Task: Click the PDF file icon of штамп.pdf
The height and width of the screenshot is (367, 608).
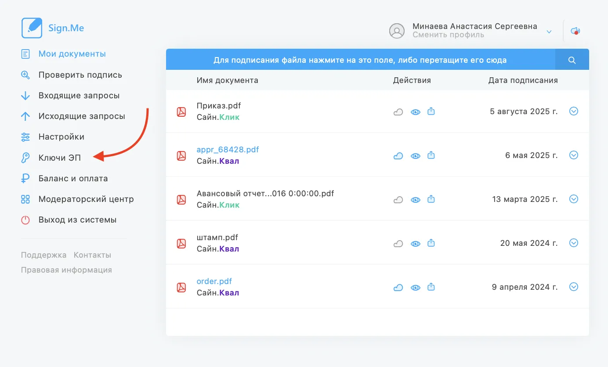Action: 181,243
